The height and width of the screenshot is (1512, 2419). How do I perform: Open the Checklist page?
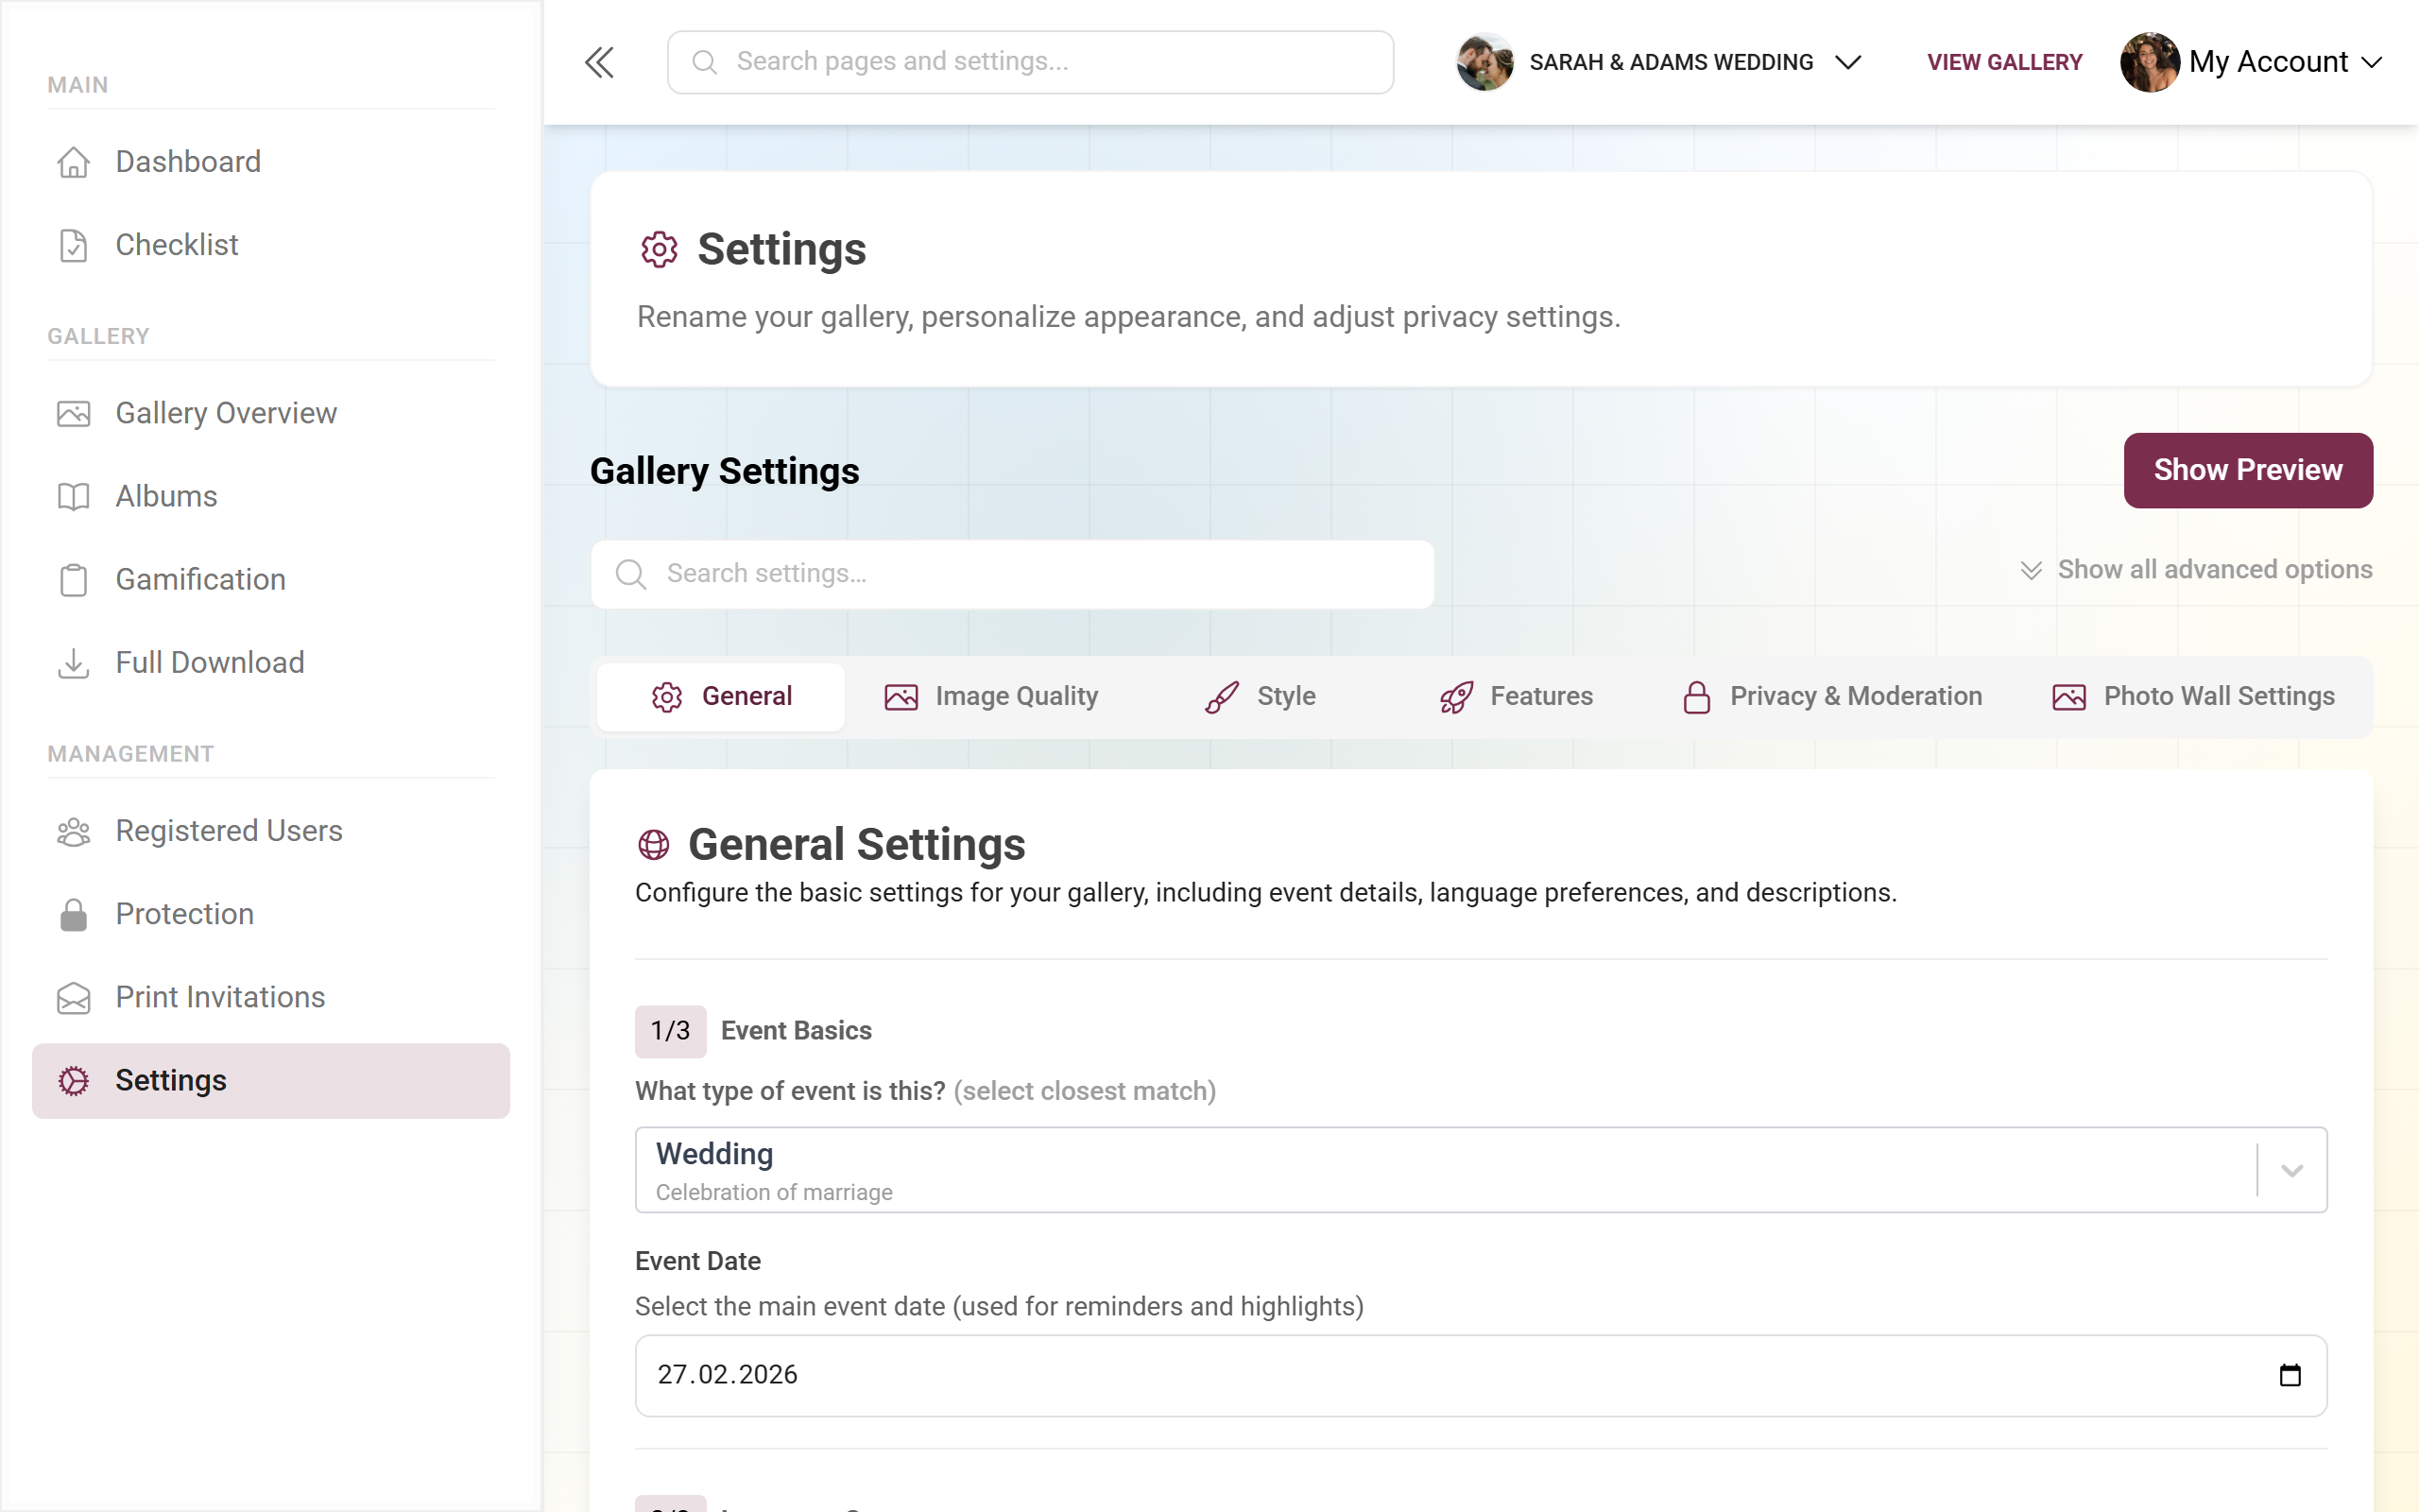pos(271,245)
